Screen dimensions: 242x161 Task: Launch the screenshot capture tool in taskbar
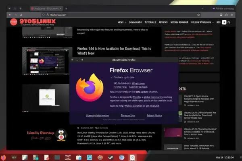click(68, 157)
